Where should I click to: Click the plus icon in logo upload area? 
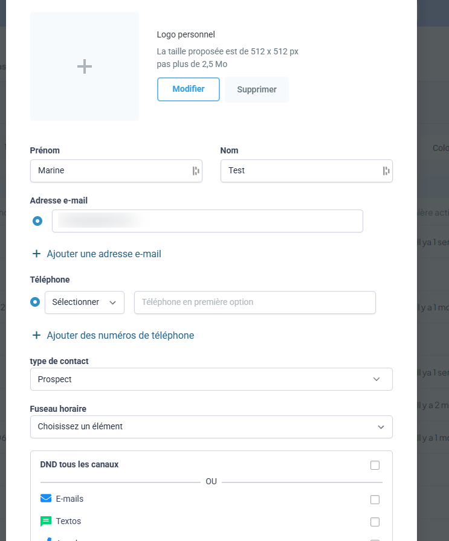85,66
